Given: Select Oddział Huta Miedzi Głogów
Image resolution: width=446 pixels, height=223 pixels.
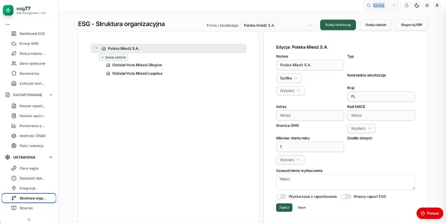Looking at the screenshot, I should coord(137,65).
